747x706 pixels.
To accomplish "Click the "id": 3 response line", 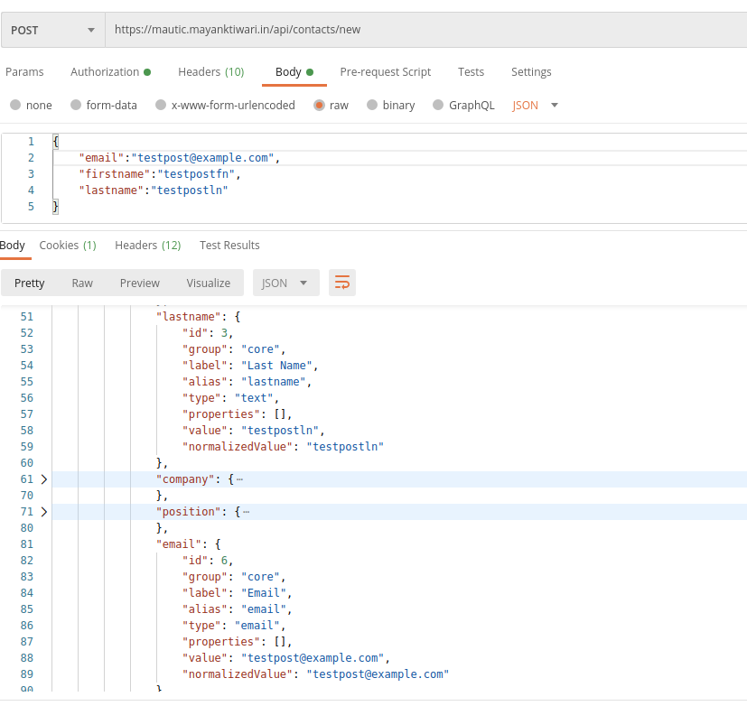I will pyautogui.click(x=208, y=333).
